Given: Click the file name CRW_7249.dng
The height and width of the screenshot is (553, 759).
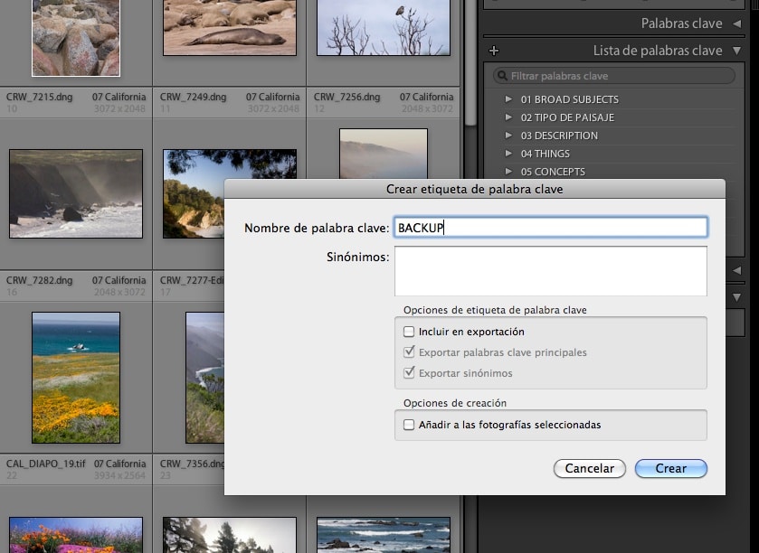Looking at the screenshot, I should click(193, 97).
